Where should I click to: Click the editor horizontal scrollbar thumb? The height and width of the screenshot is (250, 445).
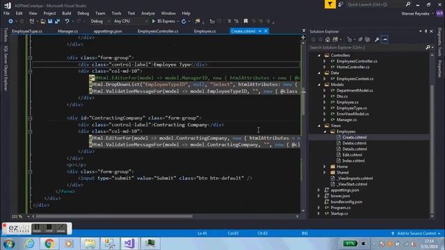[114, 217]
